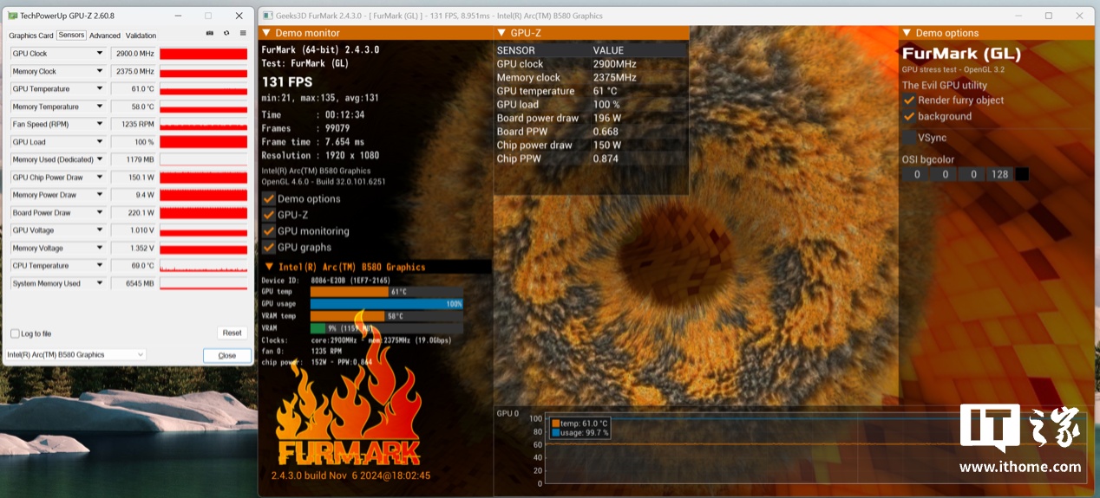
Task: Open the Board Power Draw sensor dropdown
Action: [x=100, y=213]
